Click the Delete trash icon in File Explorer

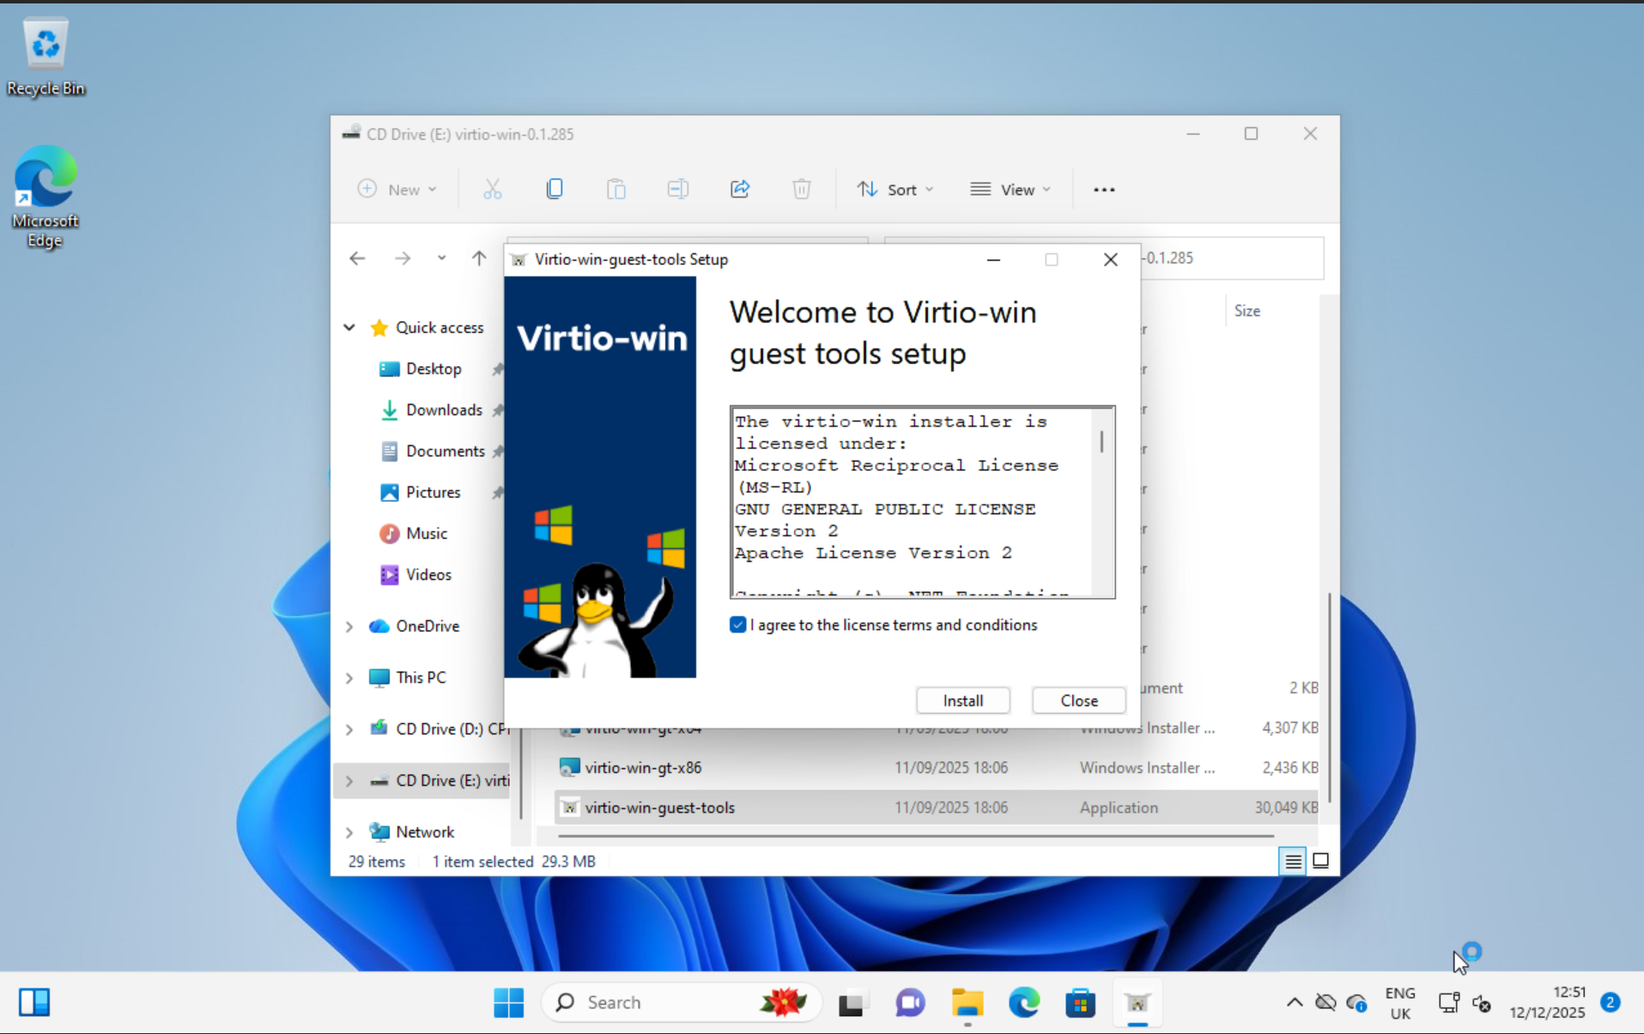point(801,189)
